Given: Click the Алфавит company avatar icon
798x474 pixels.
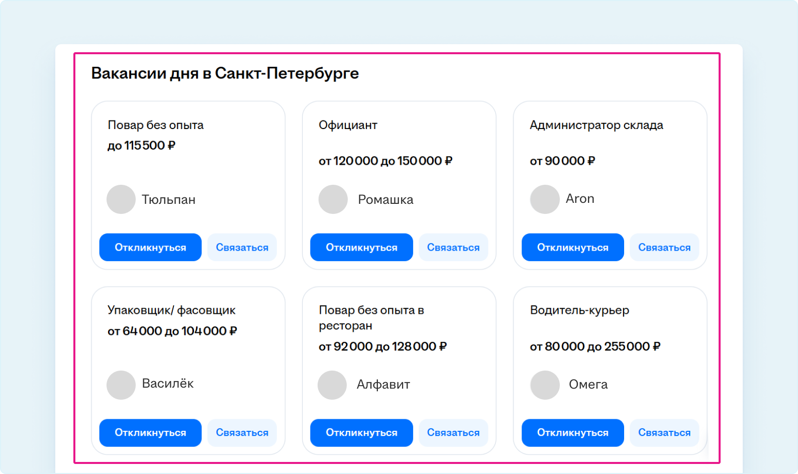Looking at the screenshot, I should (x=332, y=385).
